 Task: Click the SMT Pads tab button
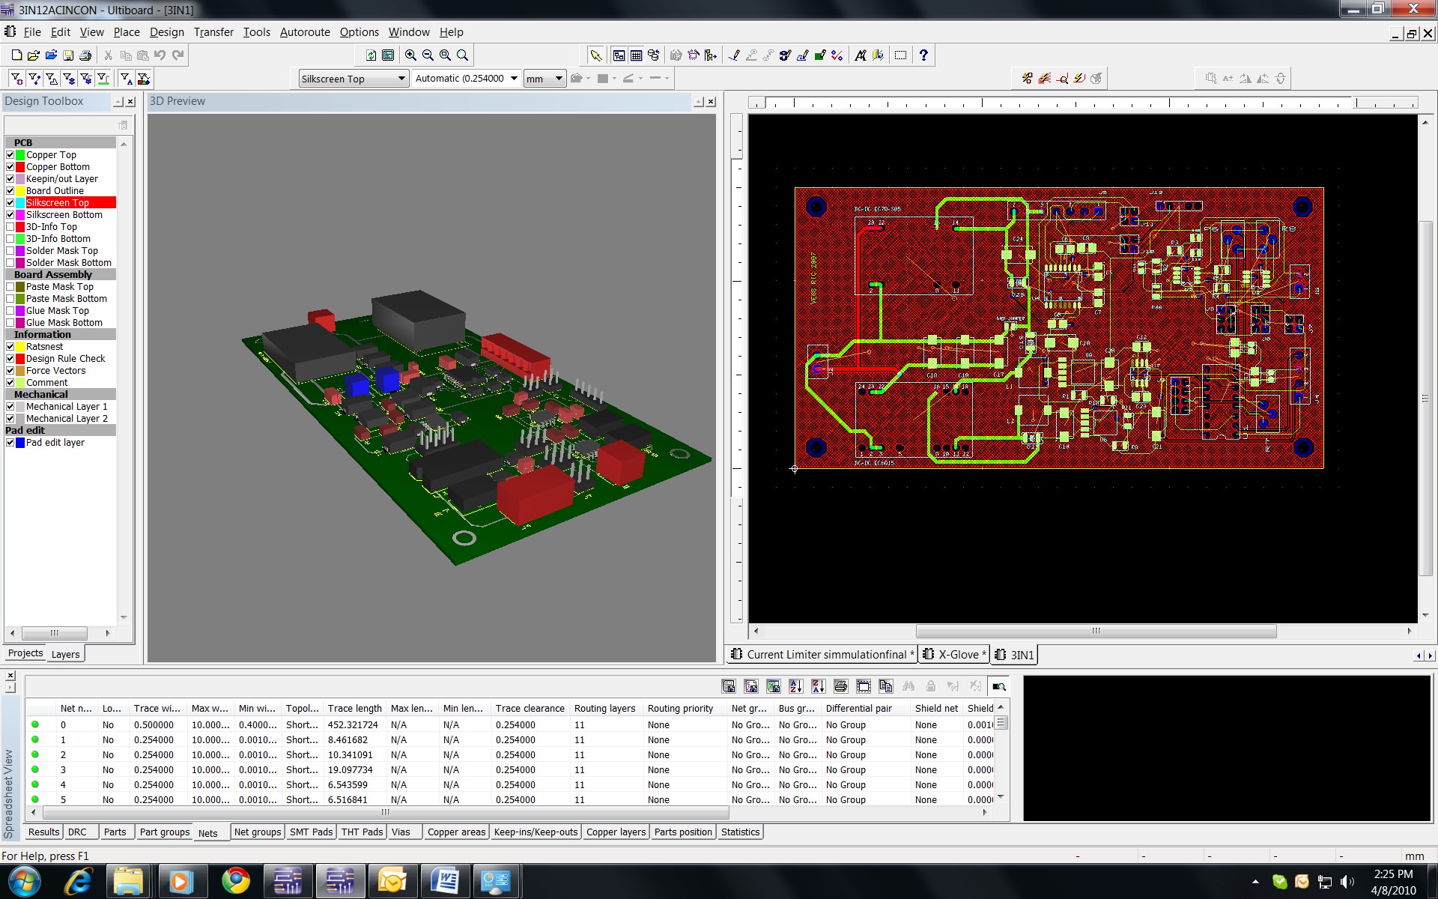click(311, 831)
